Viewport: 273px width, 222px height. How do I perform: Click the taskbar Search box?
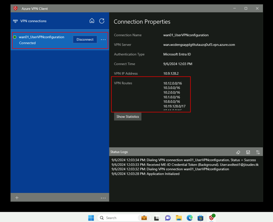124,218
